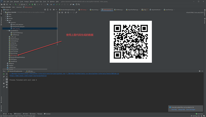
Task: Pin the Run tab with pin icon
Action: pyautogui.click(x=4, y=87)
